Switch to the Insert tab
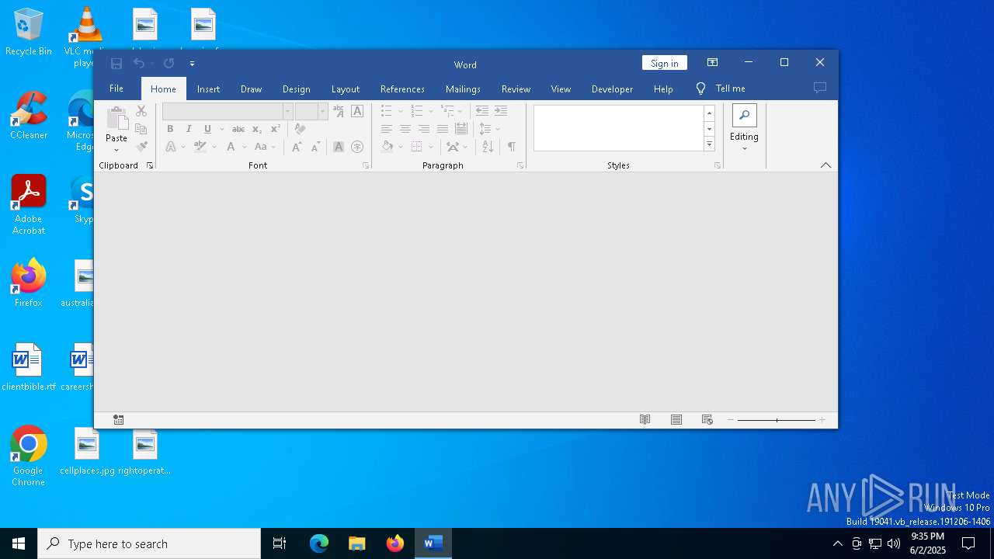 pos(208,89)
